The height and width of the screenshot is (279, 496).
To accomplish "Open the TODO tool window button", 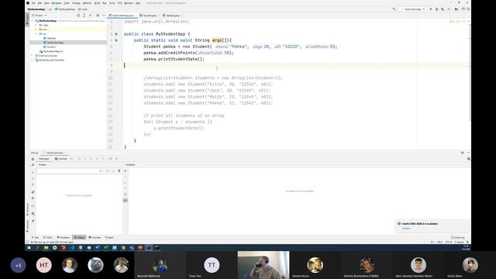I will click(48, 237).
